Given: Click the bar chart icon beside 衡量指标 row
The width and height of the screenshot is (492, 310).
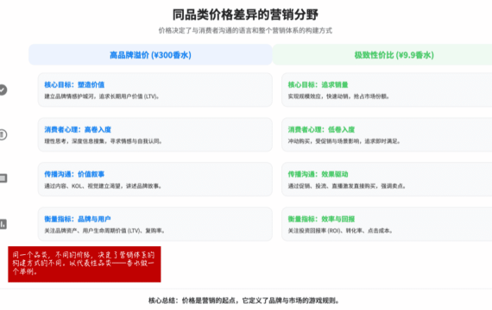Looking at the screenshot, I should point(3,224).
